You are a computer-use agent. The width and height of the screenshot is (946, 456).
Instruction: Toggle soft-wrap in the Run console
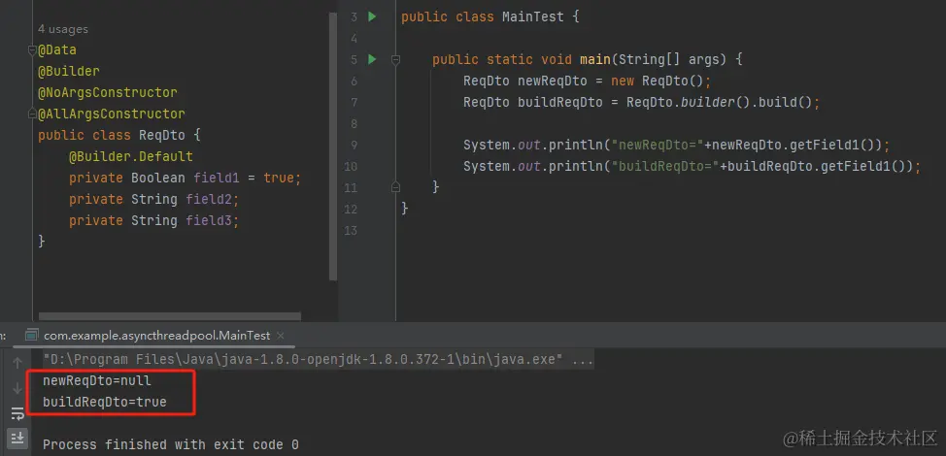pos(17,413)
